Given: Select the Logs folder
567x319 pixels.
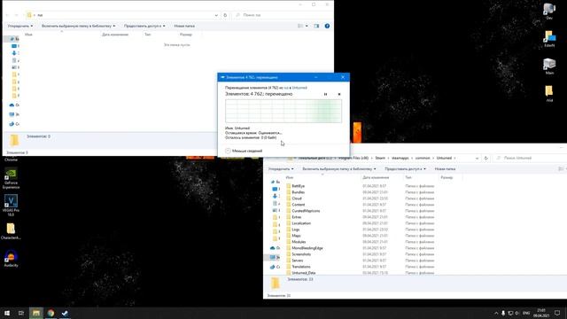Looking at the screenshot, I should [x=296, y=230].
